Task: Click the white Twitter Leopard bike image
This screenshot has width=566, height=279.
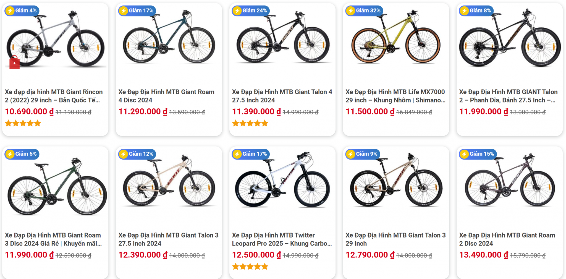Action: pos(282,181)
